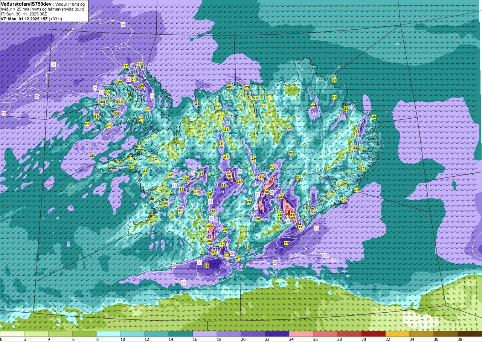Screen dimensions: 482x342
Task: Click the "(+33 h)" forecast offset text
Action: (x=55, y=18)
